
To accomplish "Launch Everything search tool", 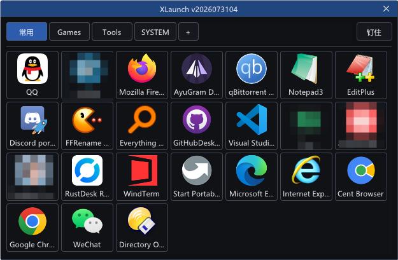I will coord(142,126).
